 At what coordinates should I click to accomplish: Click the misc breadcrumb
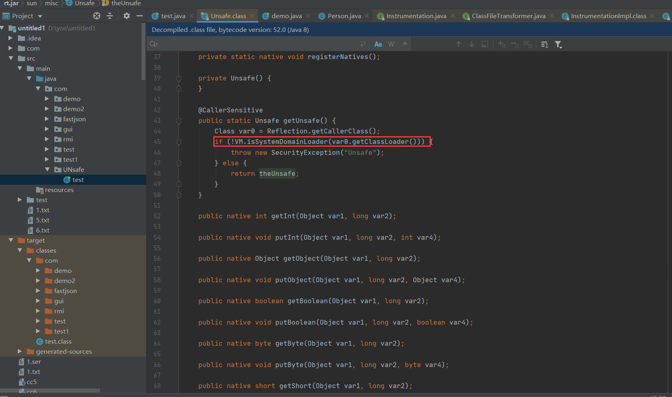tap(51, 3)
